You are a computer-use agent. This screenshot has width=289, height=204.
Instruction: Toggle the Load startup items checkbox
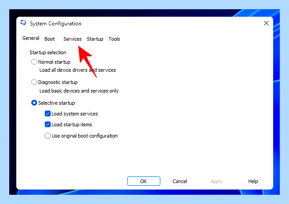click(x=48, y=124)
